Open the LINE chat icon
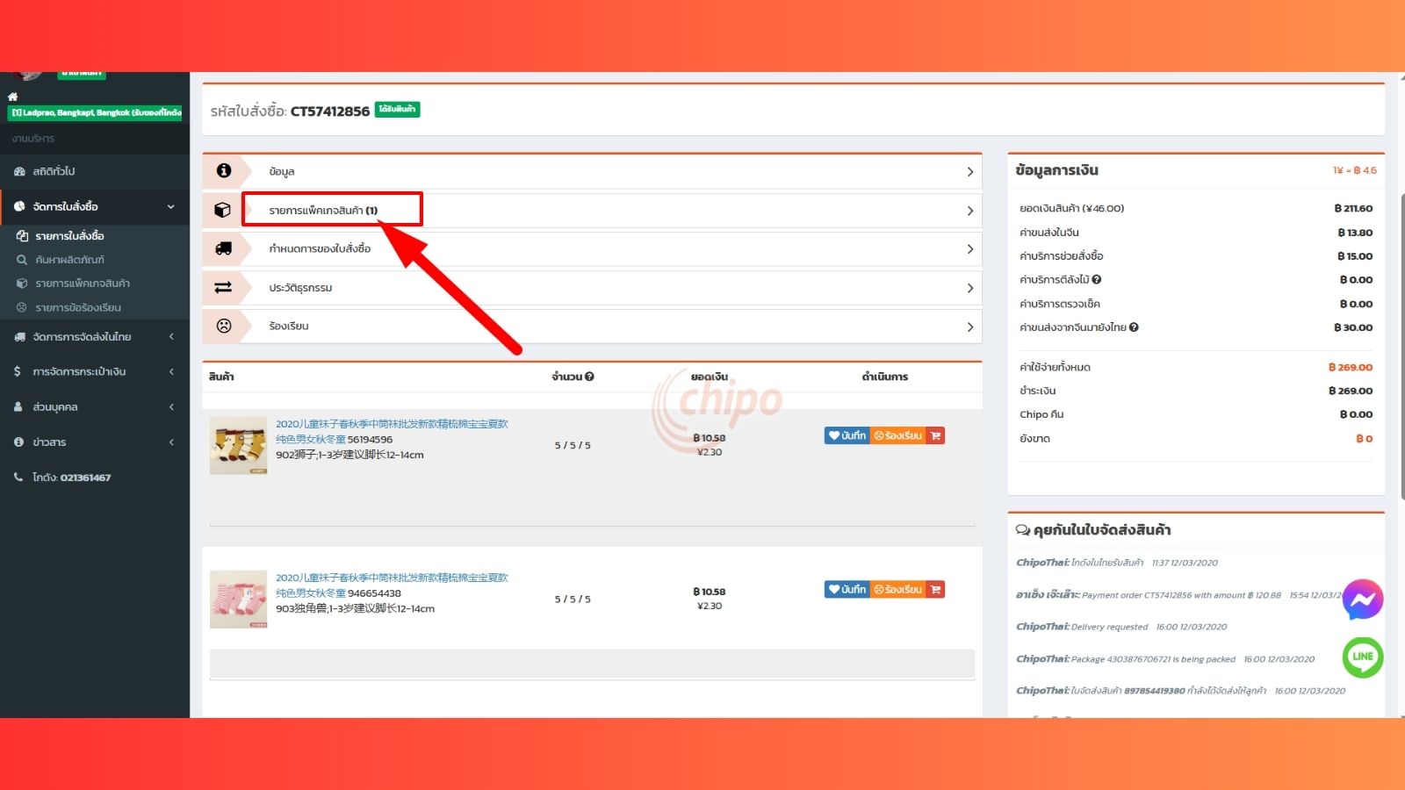1405x790 pixels. coord(1362,657)
